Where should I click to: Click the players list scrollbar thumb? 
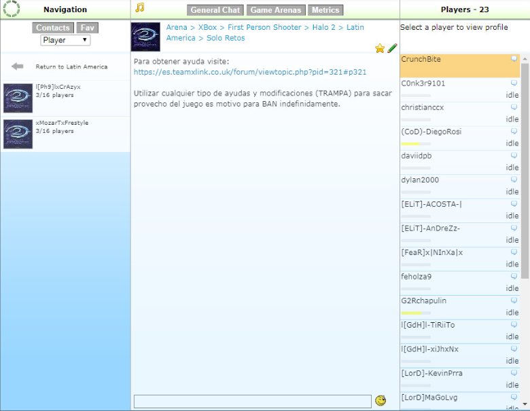click(525, 171)
